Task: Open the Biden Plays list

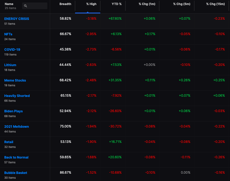Action: click(x=13, y=111)
